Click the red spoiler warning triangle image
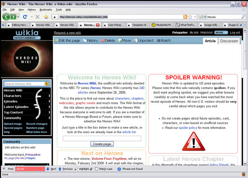This screenshot has width=248, height=178. [194, 141]
